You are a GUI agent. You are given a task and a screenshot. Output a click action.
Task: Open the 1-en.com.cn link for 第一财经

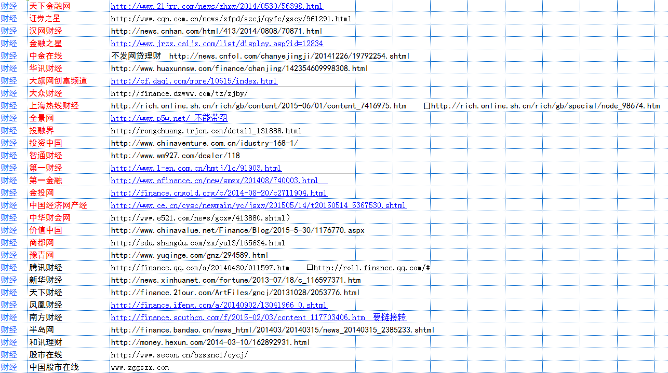click(196, 168)
